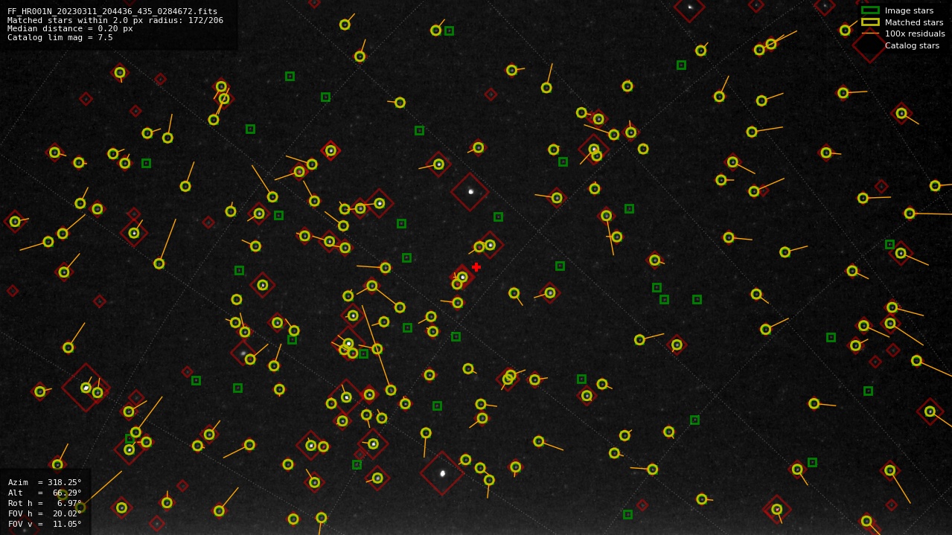
Task: Select the 'Image stars' legend label
Action: tap(909, 10)
